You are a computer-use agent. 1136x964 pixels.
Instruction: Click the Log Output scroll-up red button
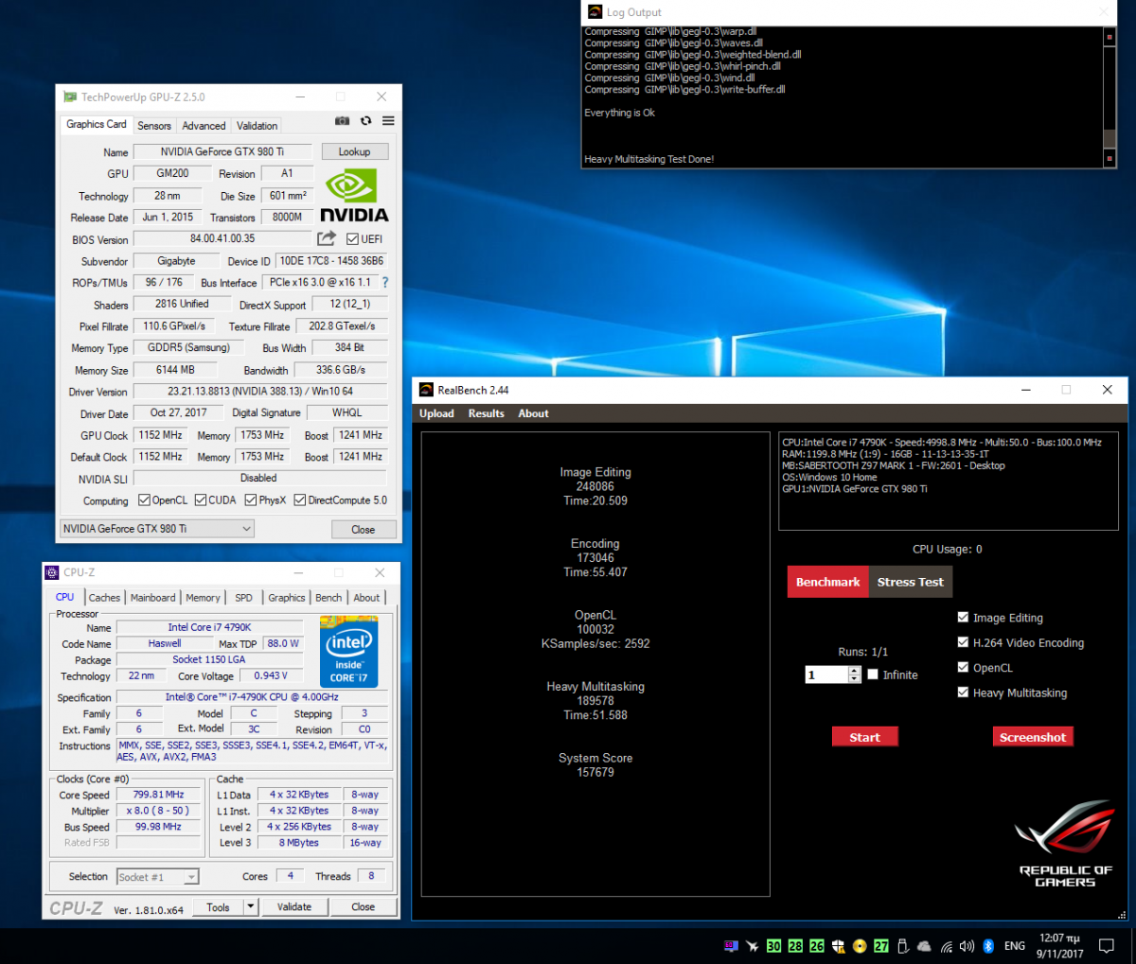coord(1109,37)
